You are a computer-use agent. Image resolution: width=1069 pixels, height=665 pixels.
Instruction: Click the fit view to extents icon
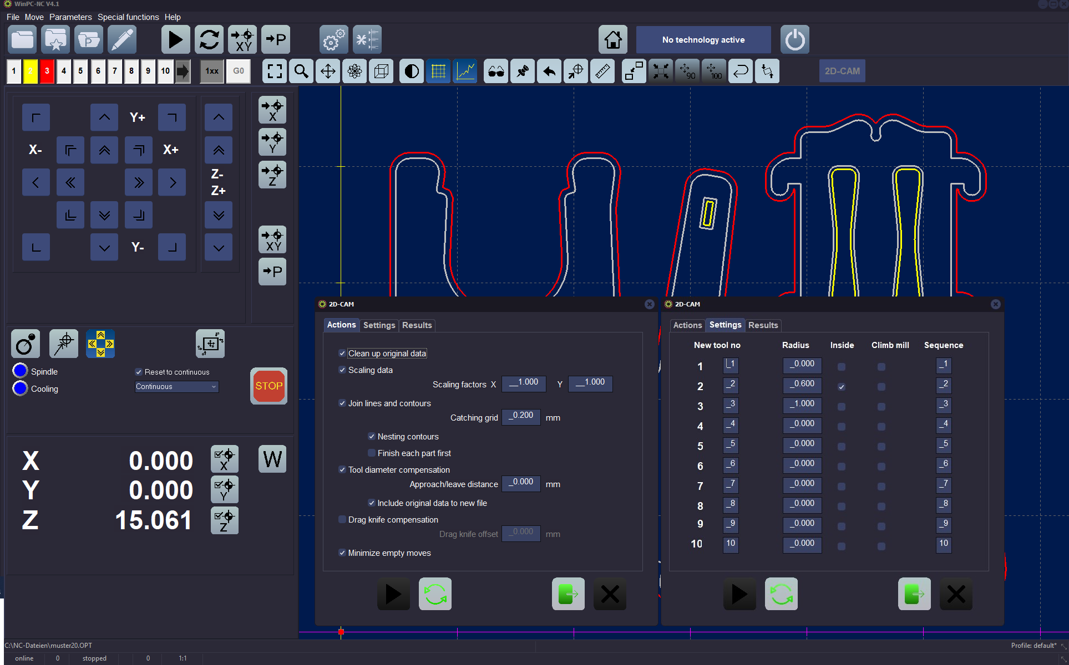[x=274, y=71]
